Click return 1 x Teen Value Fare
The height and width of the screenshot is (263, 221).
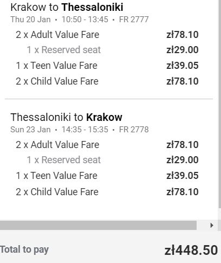(x=57, y=176)
